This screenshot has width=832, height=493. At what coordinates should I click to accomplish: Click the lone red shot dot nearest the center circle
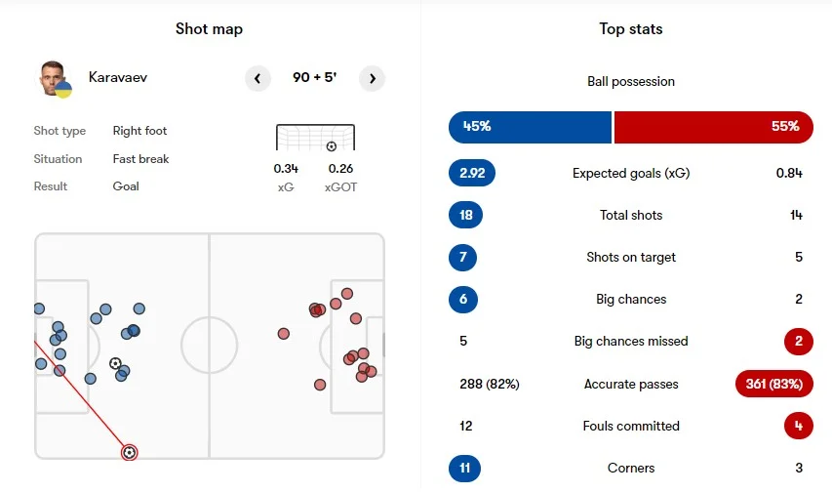tap(283, 334)
